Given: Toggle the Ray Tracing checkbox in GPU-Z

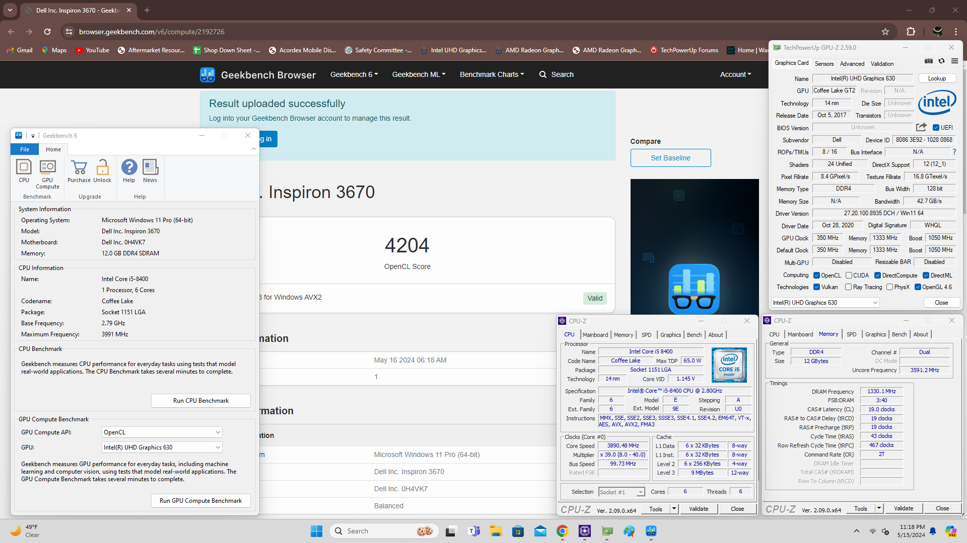Looking at the screenshot, I should [x=849, y=287].
